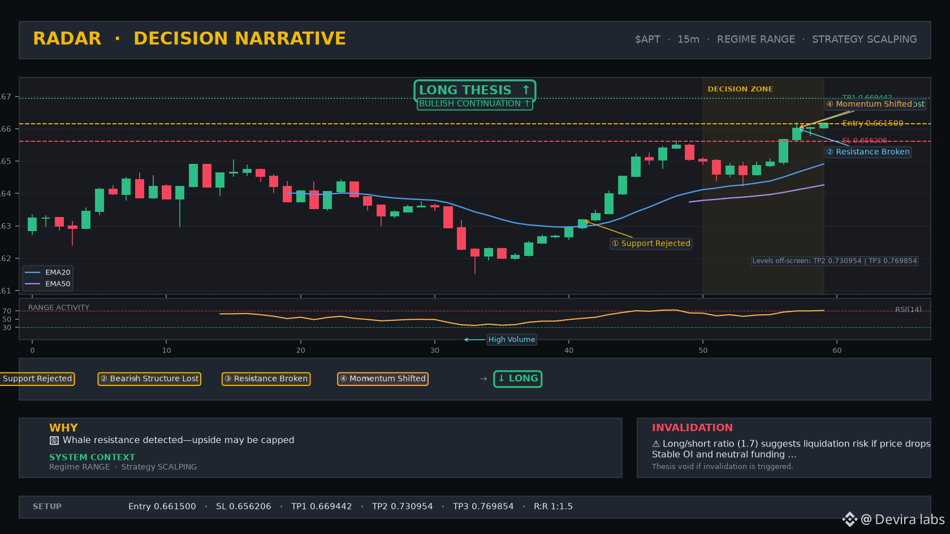
Task: Click the Resistance Broken chip in the steps strip
Action: (266, 379)
